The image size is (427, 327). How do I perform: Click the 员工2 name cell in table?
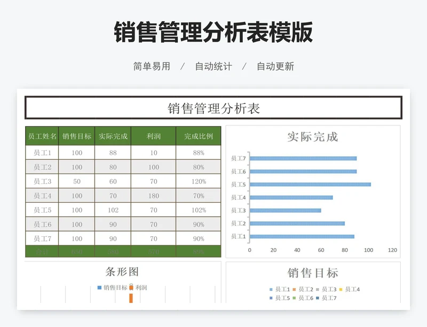[42, 167]
